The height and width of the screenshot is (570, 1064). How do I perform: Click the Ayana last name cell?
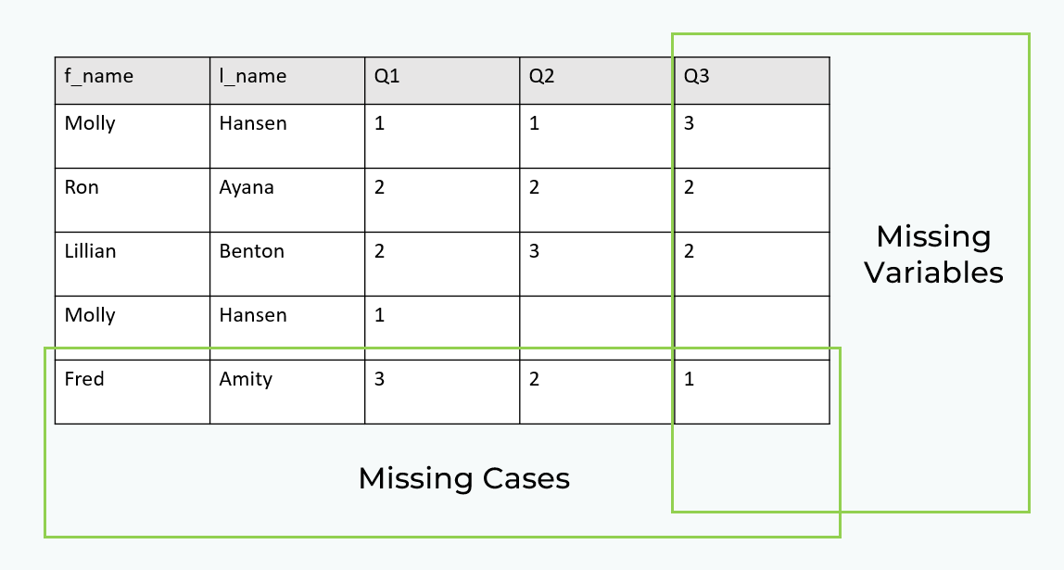click(x=287, y=199)
